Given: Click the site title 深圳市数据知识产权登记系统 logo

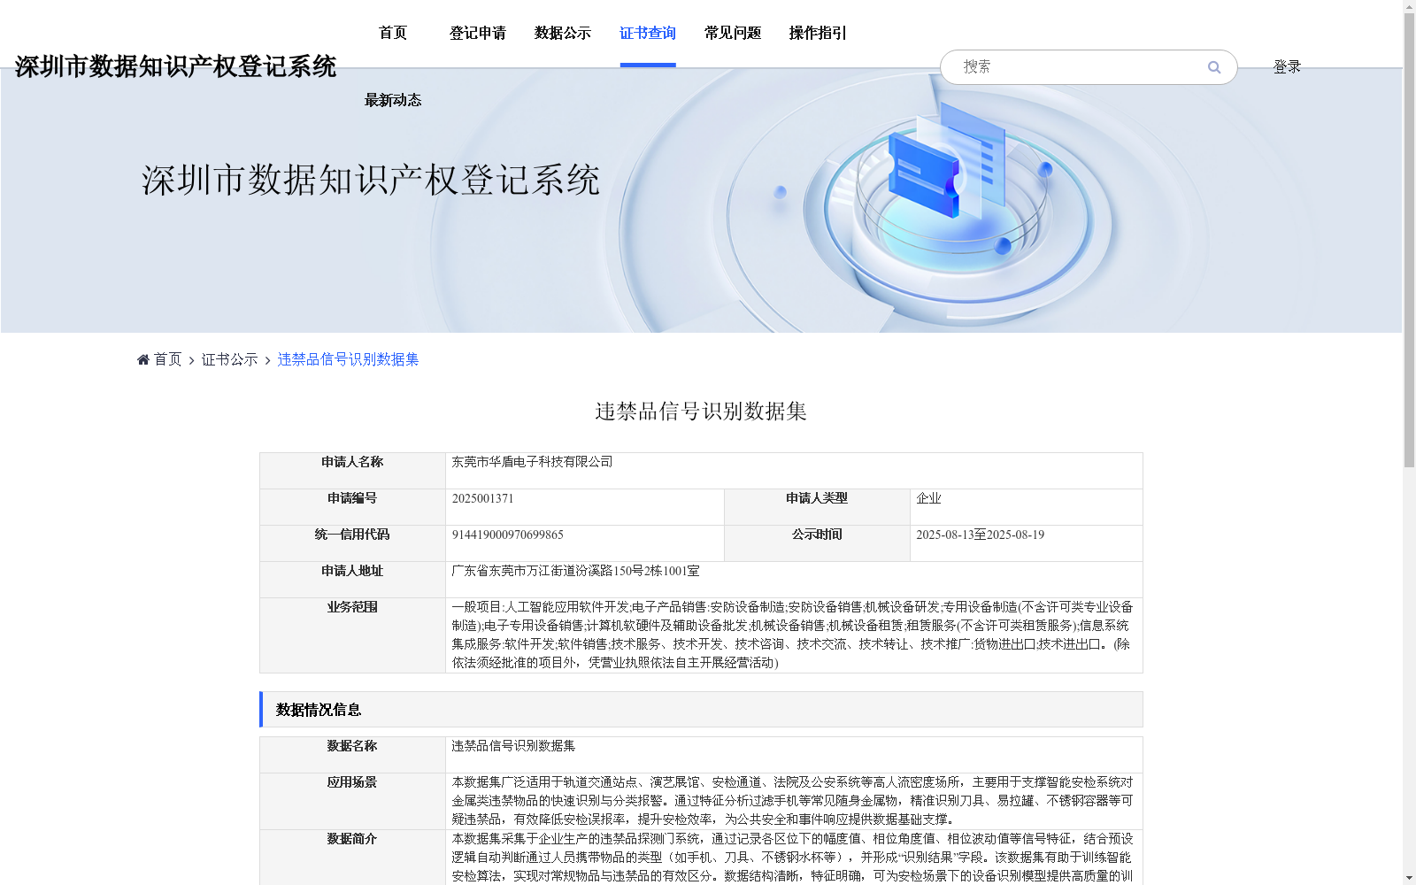Looking at the screenshot, I should pos(175,66).
